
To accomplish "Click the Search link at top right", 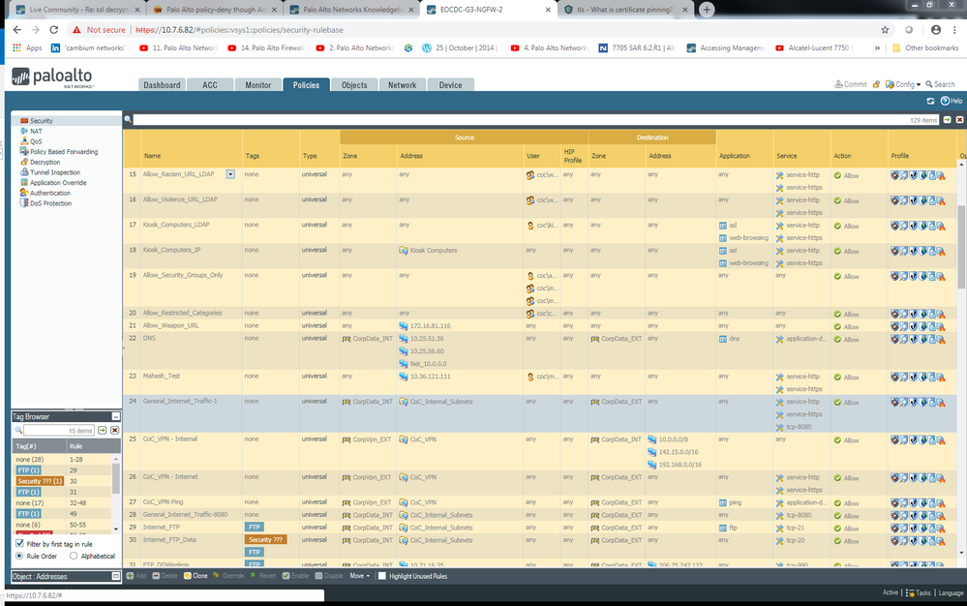I will tap(940, 84).
